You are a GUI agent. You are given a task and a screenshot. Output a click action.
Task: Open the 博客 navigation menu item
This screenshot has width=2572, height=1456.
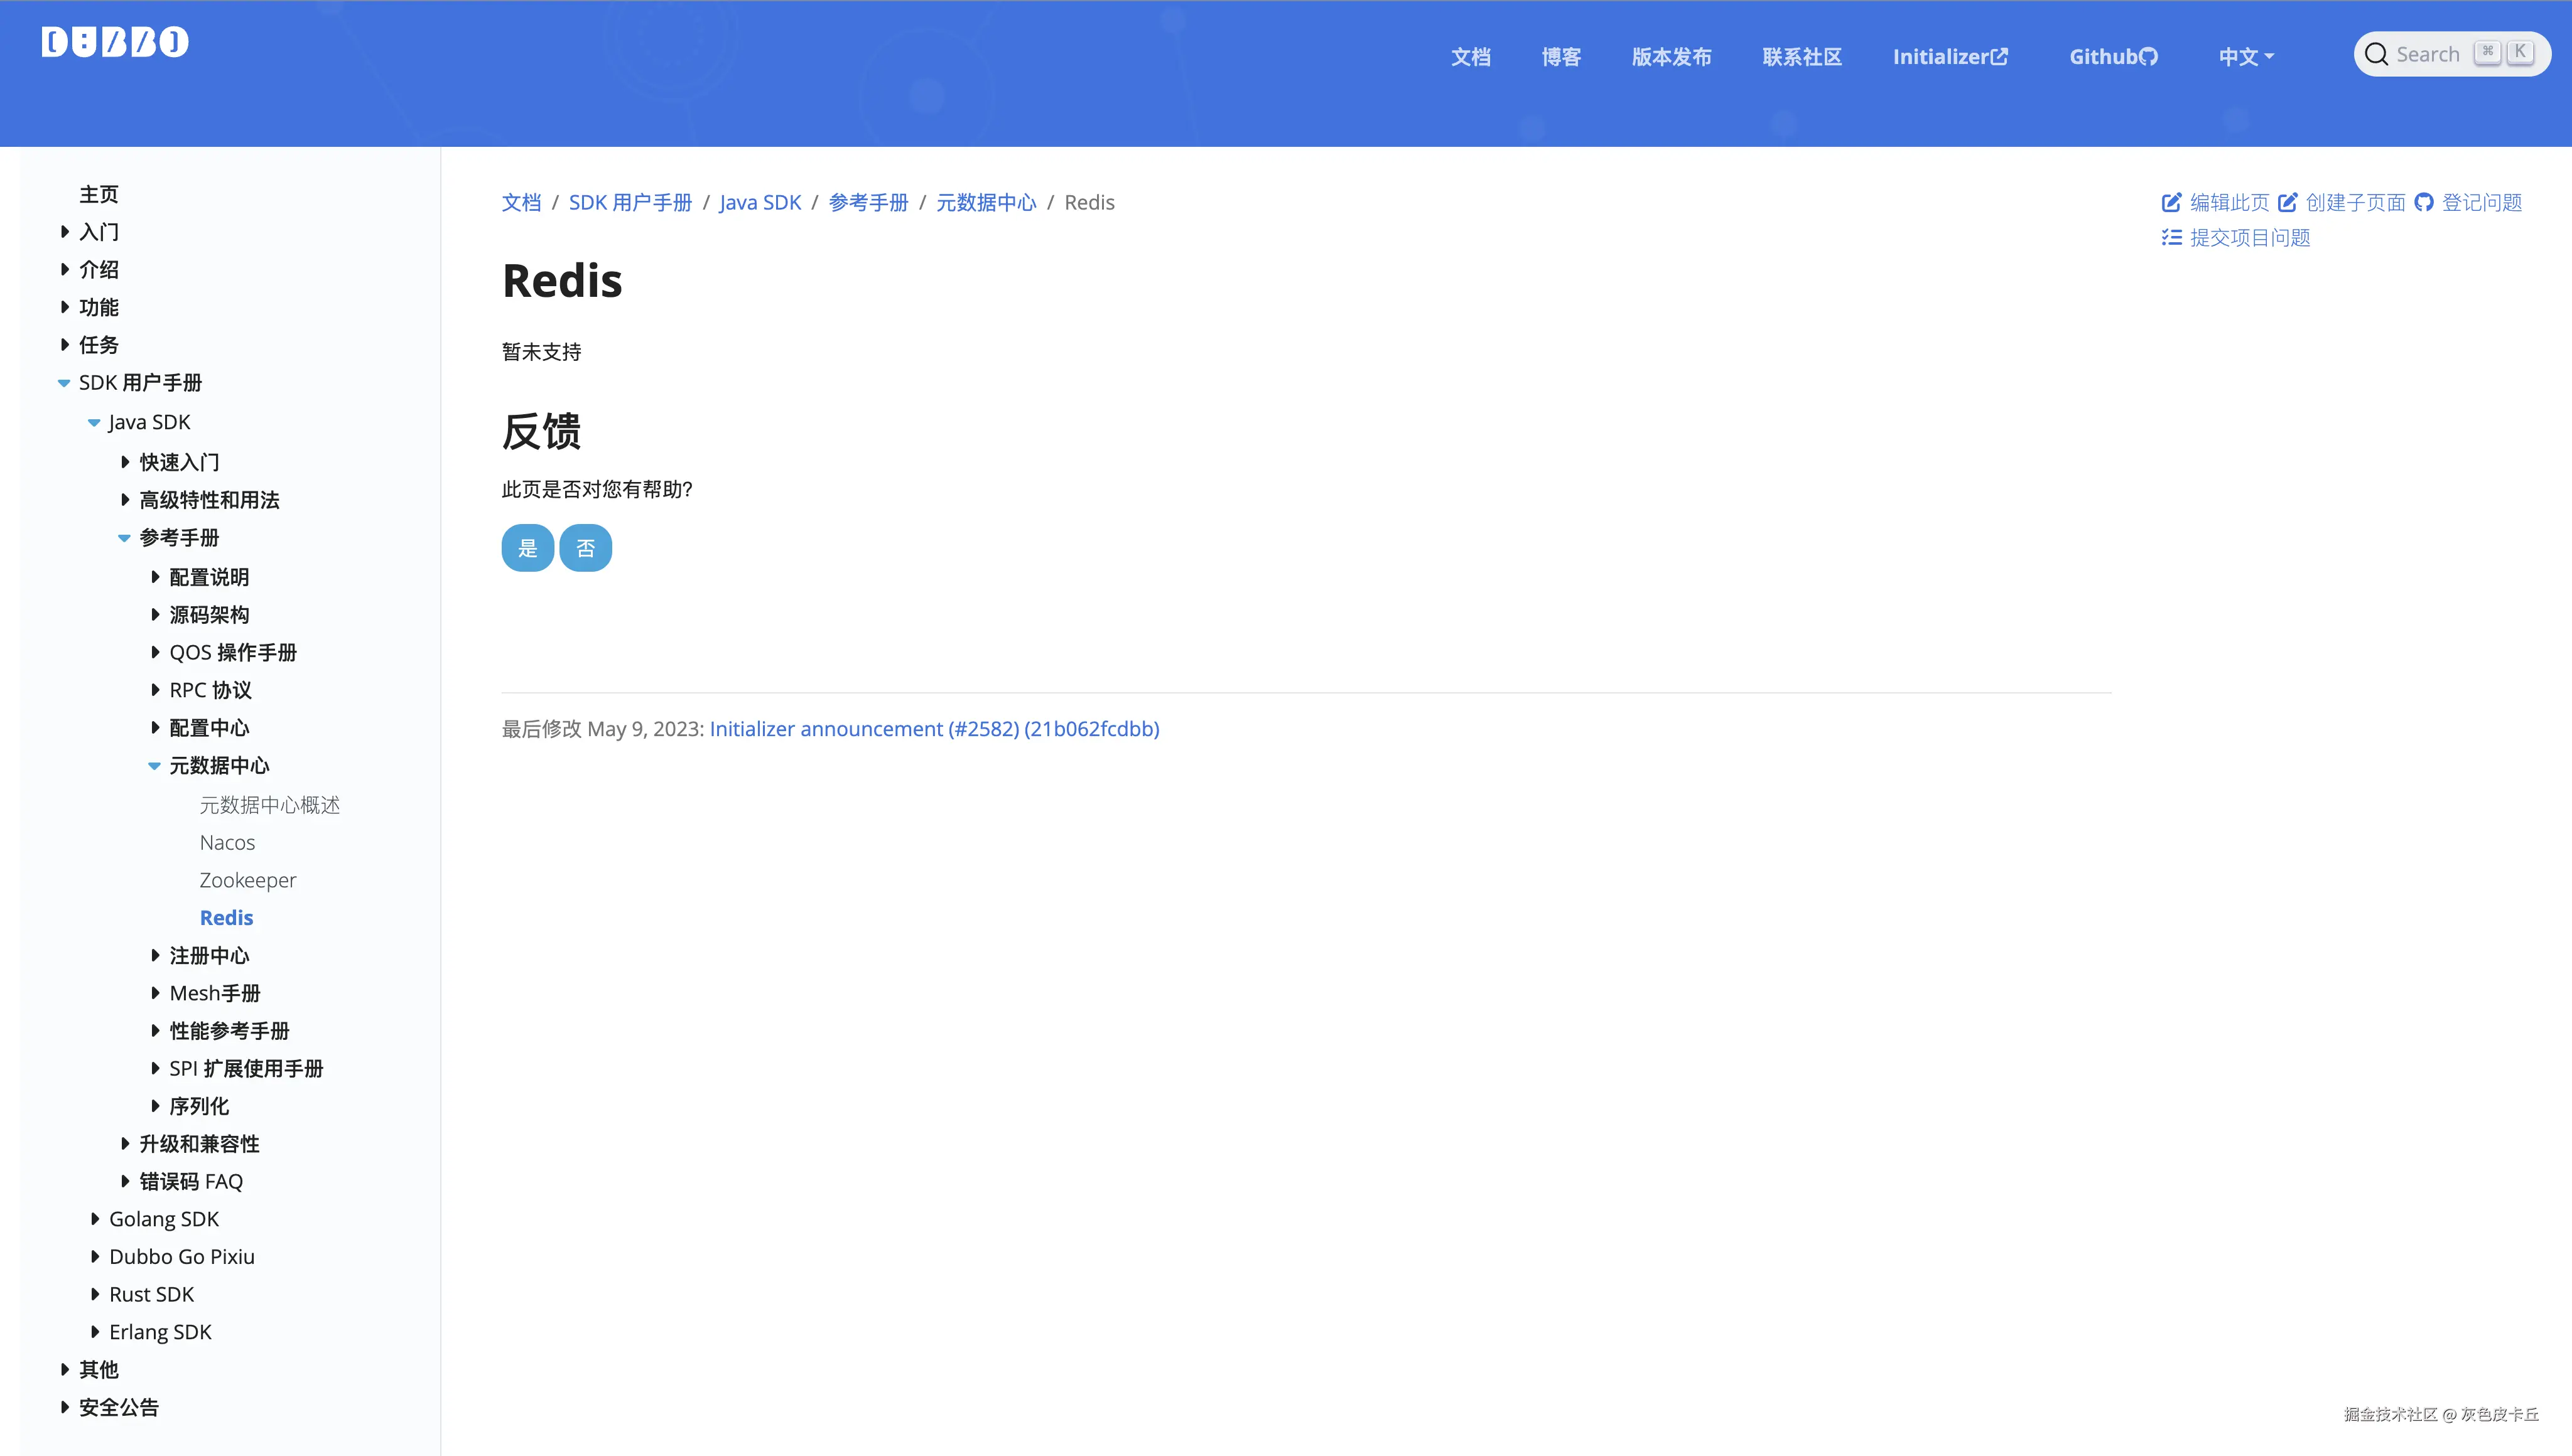(x=1560, y=57)
